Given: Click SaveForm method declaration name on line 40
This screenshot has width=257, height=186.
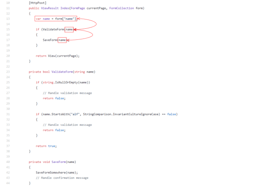Looking at the screenshot, I should pos(58,162).
